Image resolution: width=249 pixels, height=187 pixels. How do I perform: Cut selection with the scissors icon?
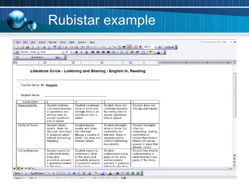coord(66,47)
